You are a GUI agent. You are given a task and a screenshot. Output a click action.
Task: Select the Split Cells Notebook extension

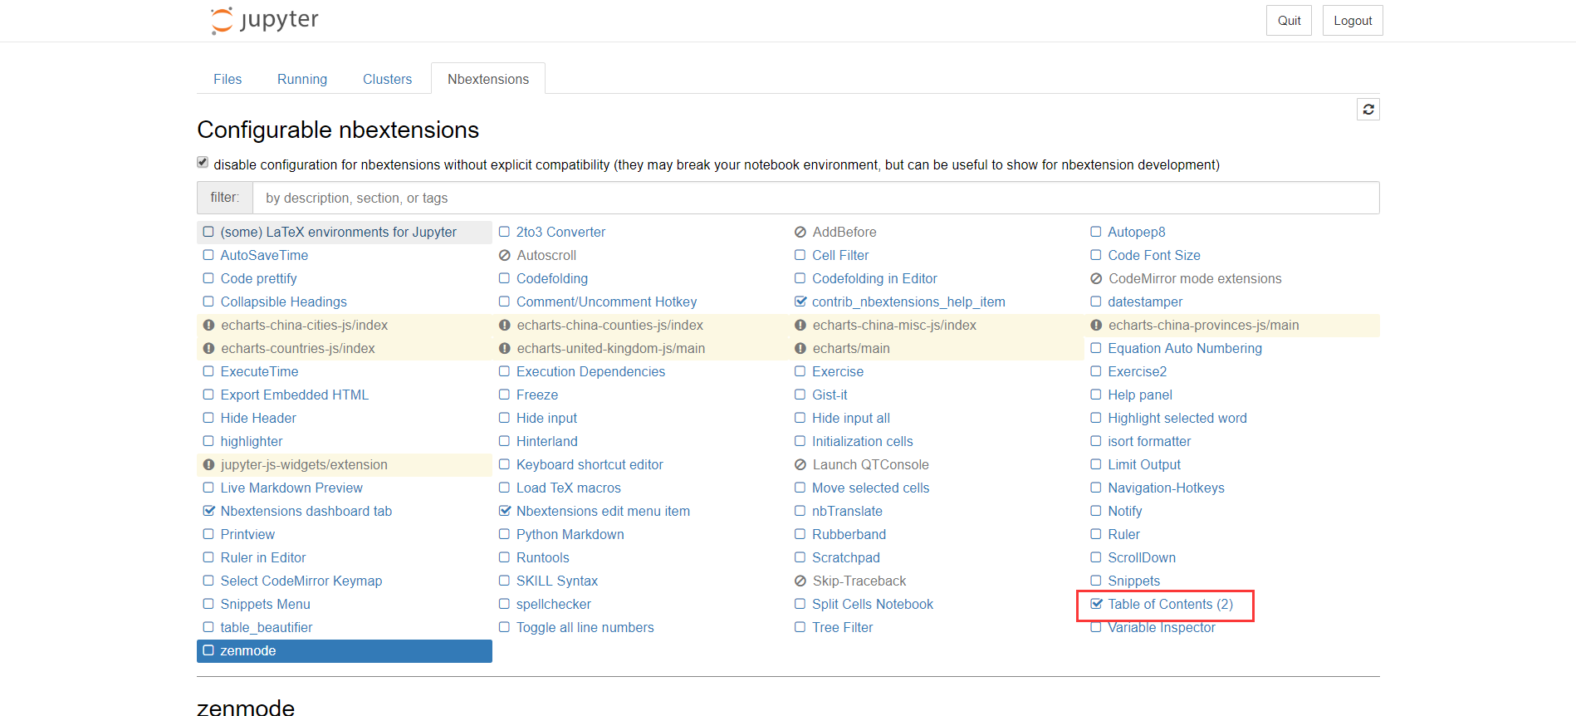tap(873, 605)
